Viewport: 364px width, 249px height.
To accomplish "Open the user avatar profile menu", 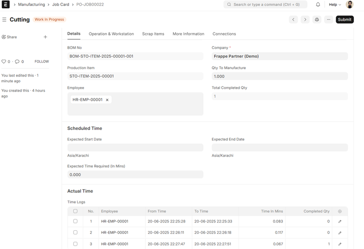I will tap(349, 5).
